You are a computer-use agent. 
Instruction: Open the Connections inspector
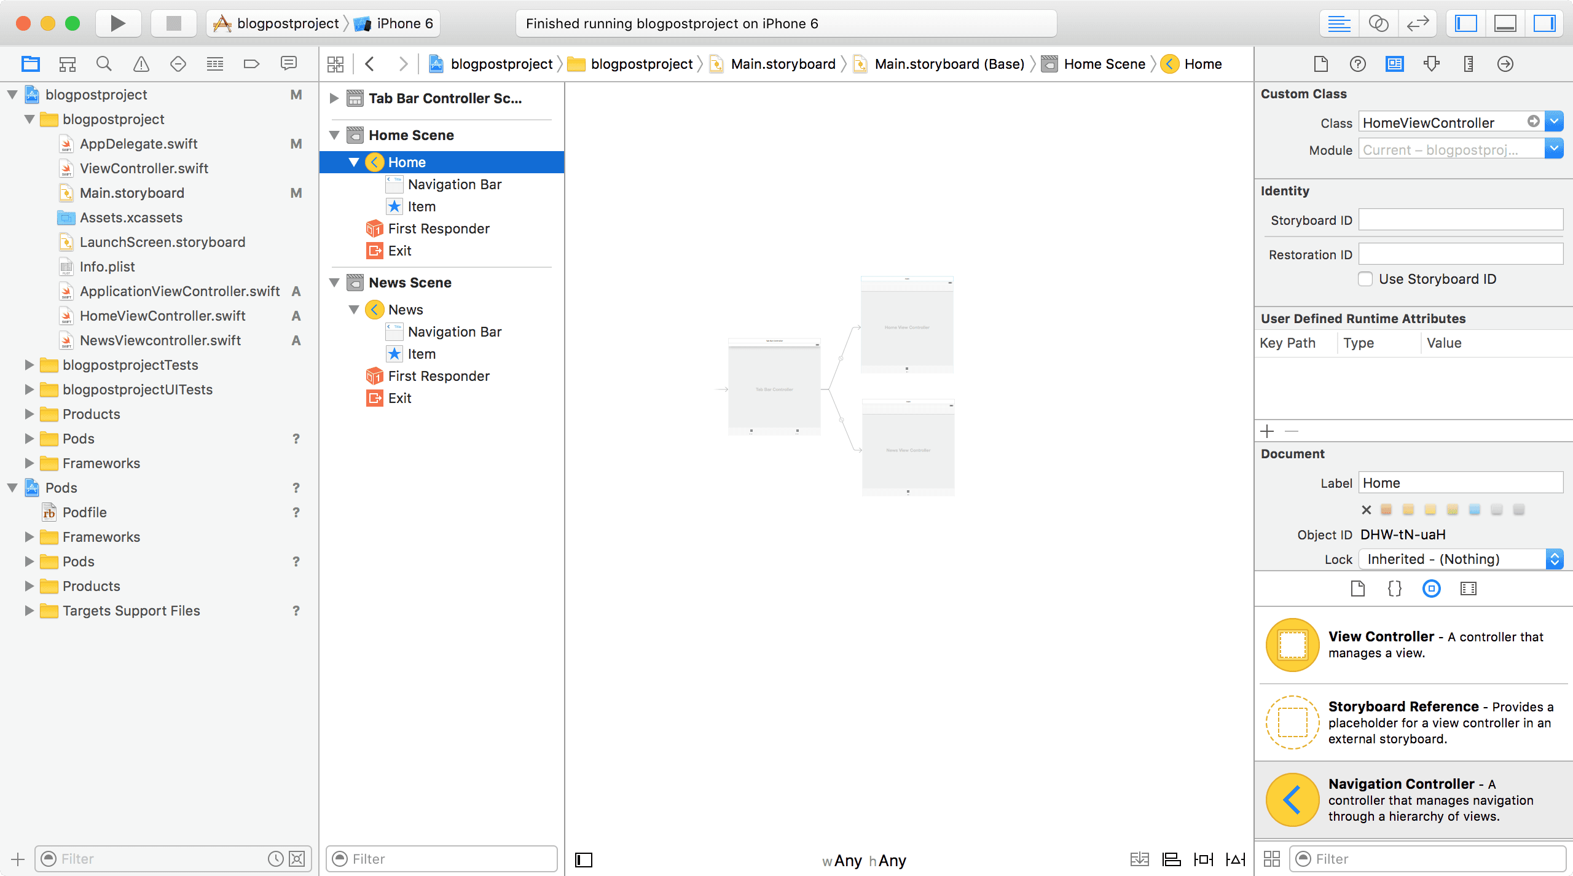tap(1505, 64)
